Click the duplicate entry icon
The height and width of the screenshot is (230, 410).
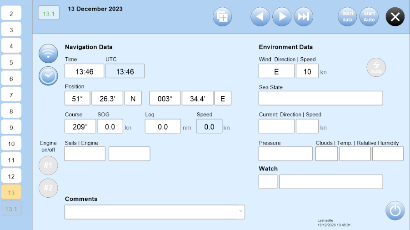(x=222, y=17)
